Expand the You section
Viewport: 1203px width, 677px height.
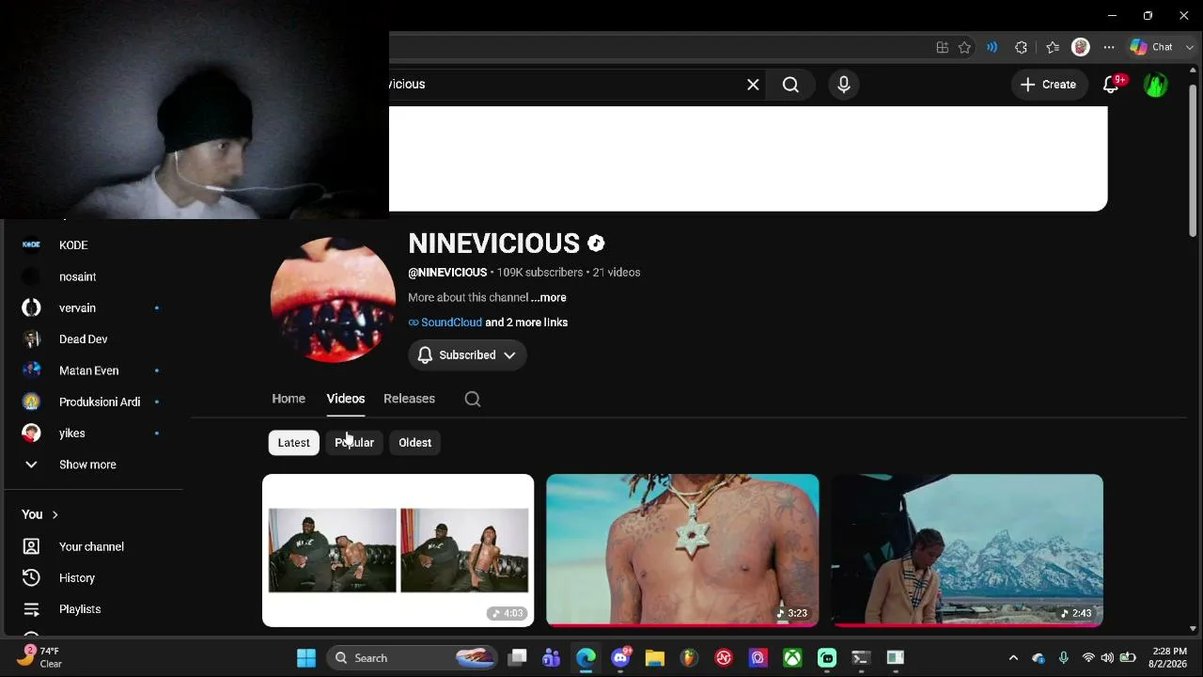click(x=40, y=514)
